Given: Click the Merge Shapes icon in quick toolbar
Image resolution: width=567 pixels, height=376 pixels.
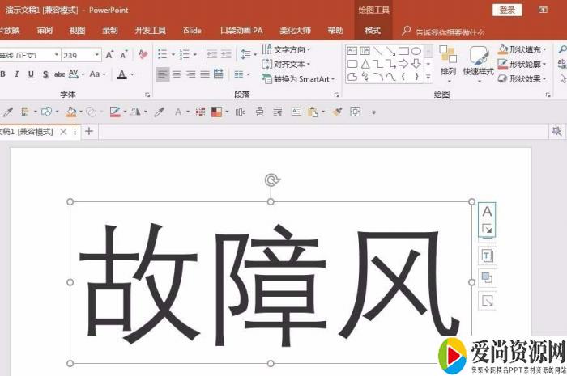Looking at the screenshot, I should pyautogui.click(x=91, y=112).
